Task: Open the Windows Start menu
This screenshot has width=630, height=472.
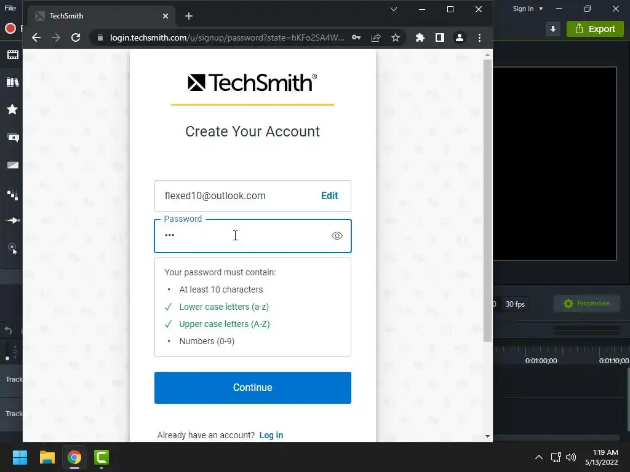Action: 20,457
